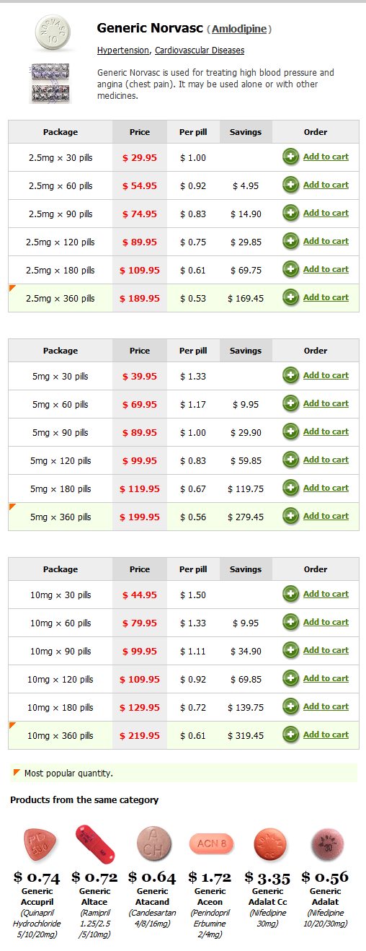
Task: Click green plus icon for 2.5mg × 30 pills
Action: (291, 157)
